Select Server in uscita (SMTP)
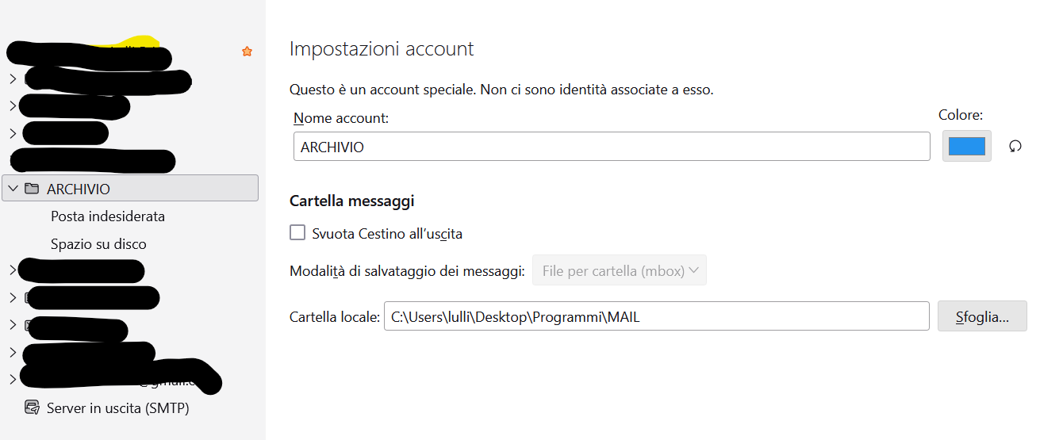The width and height of the screenshot is (1063, 440). click(117, 408)
